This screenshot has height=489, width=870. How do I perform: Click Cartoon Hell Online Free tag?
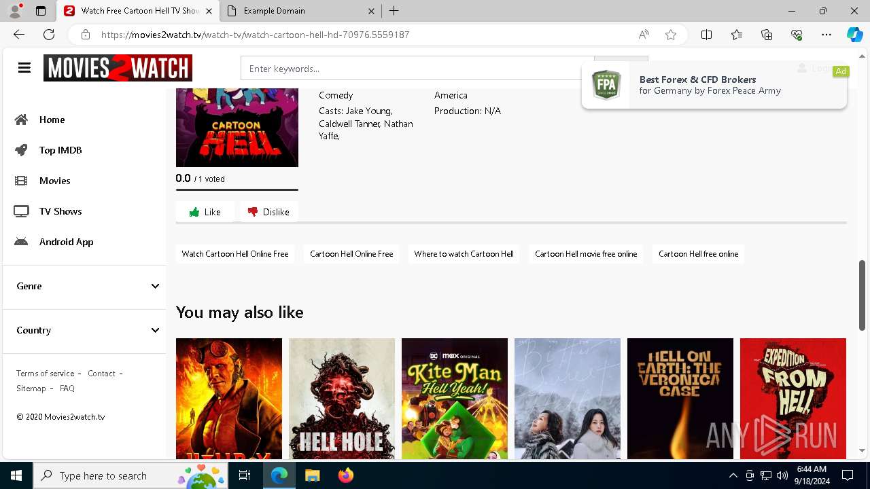[351, 254]
